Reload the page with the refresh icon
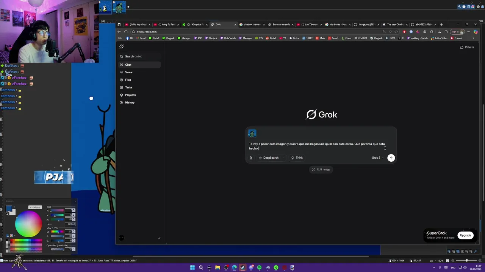The image size is (485, 272). click(126, 32)
